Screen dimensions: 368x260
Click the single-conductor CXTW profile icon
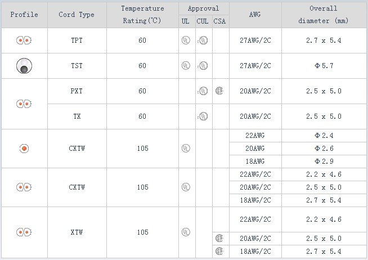(x=24, y=149)
